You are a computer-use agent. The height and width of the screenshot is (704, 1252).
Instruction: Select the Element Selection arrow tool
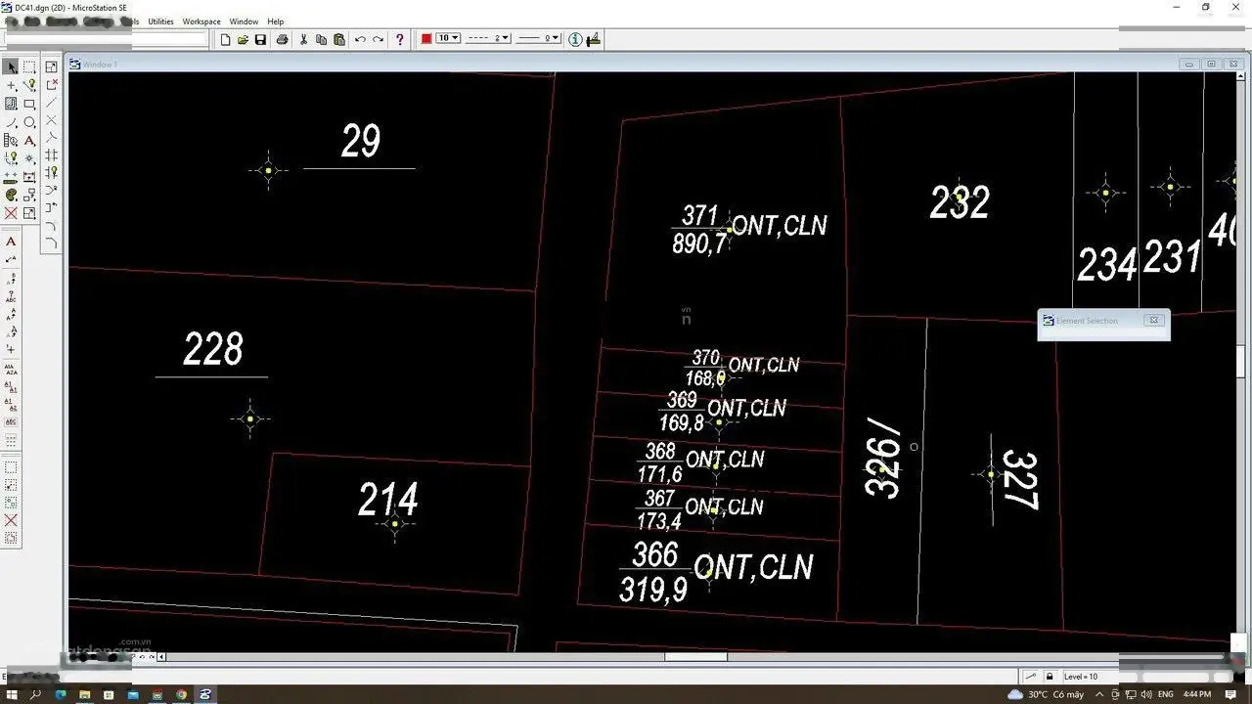pos(11,67)
